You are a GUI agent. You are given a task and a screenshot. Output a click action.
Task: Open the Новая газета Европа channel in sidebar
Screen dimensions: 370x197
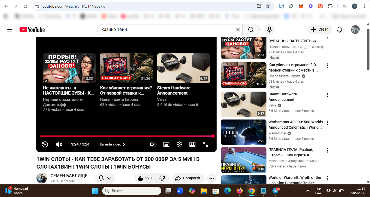[x=285, y=76]
